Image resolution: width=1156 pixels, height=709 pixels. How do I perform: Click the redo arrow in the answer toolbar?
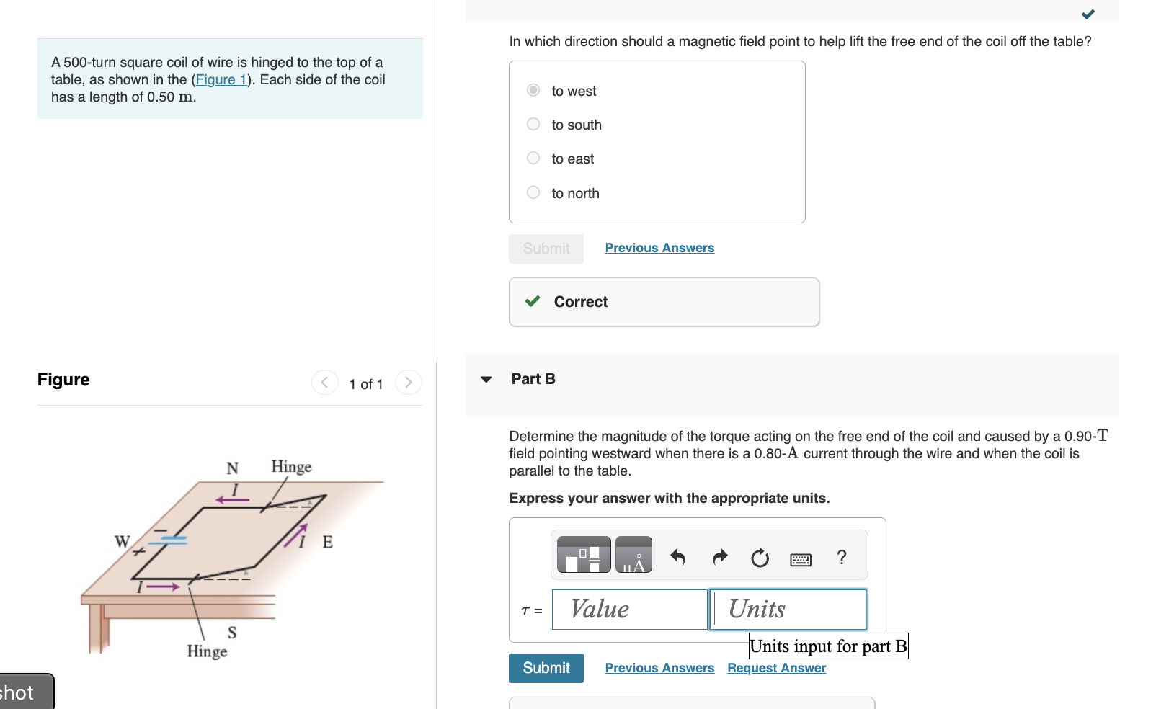[x=719, y=556]
